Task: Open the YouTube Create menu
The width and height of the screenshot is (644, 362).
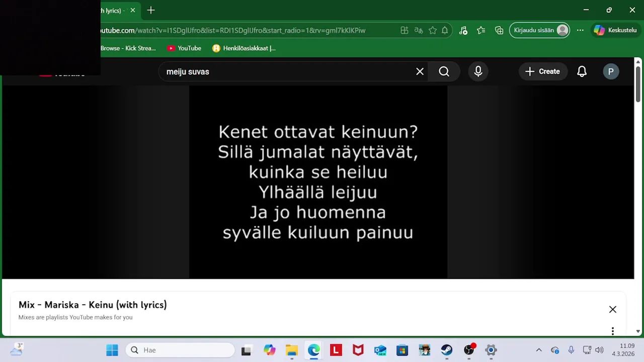Action: click(x=543, y=71)
